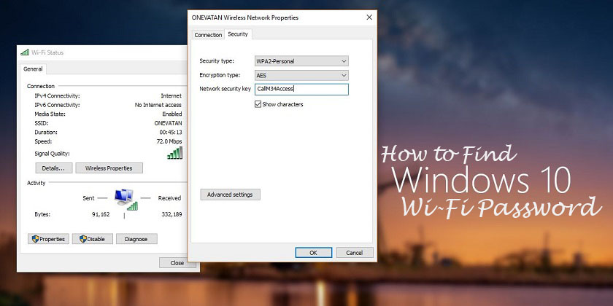Click the IPv4 Connectivity value Internet
Screen dimensions: 613x306
pyautogui.click(x=171, y=95)
